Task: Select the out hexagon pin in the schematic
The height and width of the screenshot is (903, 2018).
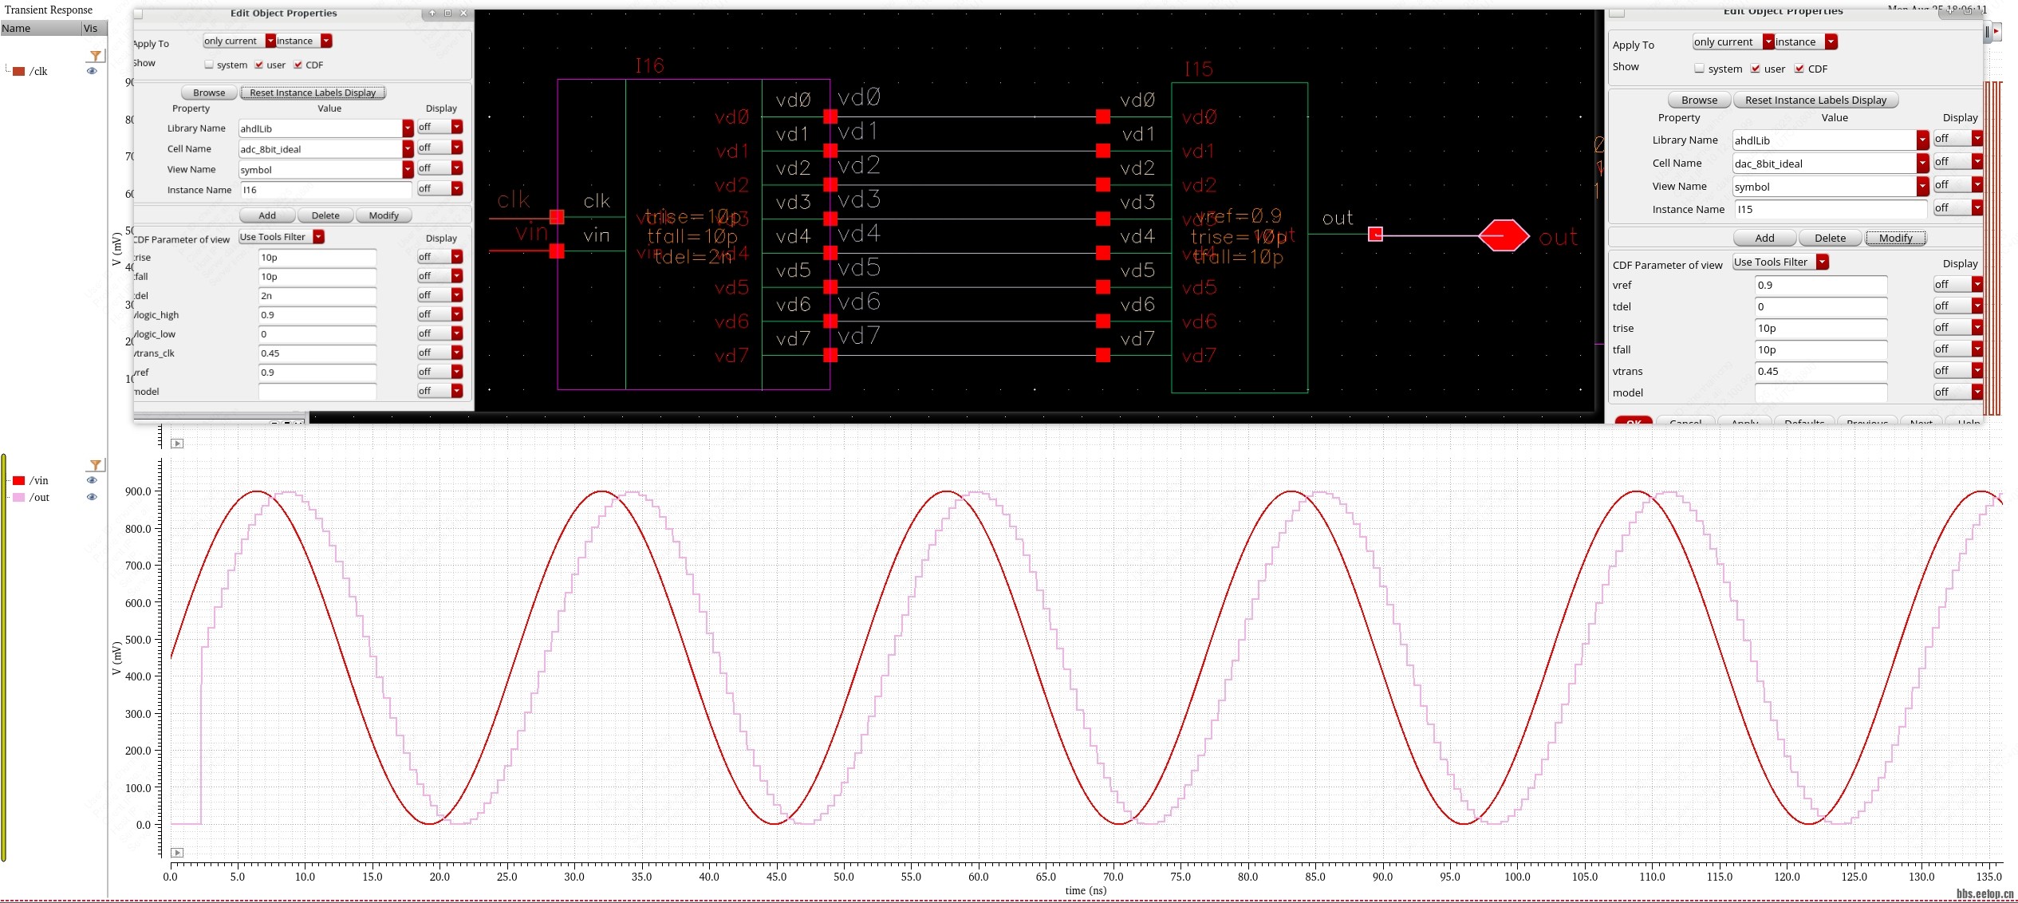Action: (x=1504, y=235)
